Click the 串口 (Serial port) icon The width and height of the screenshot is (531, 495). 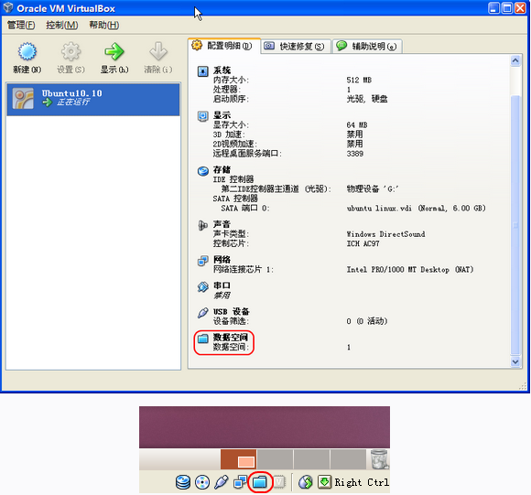(x=203, y=287)
